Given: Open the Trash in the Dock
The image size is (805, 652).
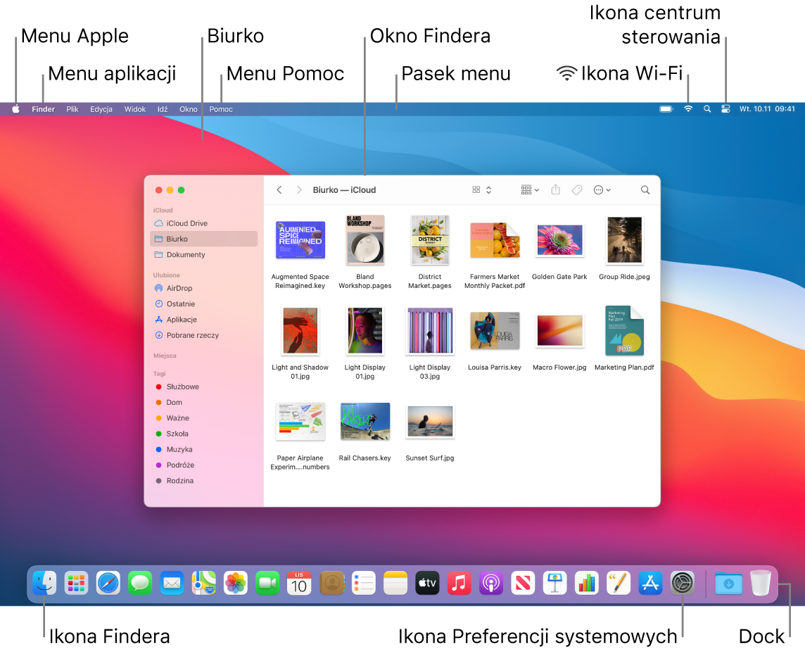Looking at the screenshot, I should click(761, 583).
